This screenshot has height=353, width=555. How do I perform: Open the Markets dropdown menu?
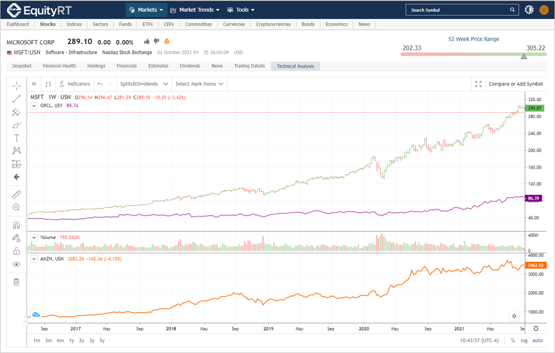(x=146, y=10)
